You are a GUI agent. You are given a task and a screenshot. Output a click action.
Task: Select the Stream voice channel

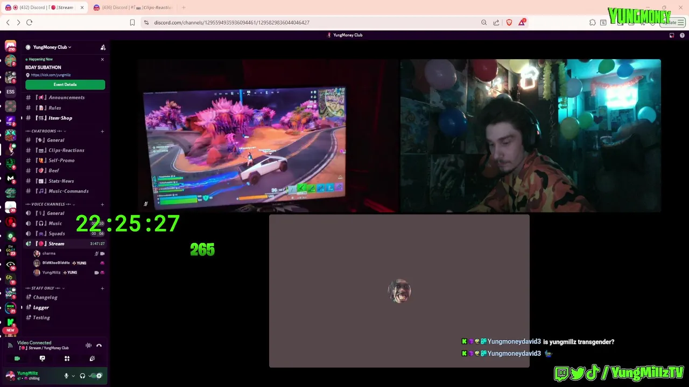coord(65,243)
